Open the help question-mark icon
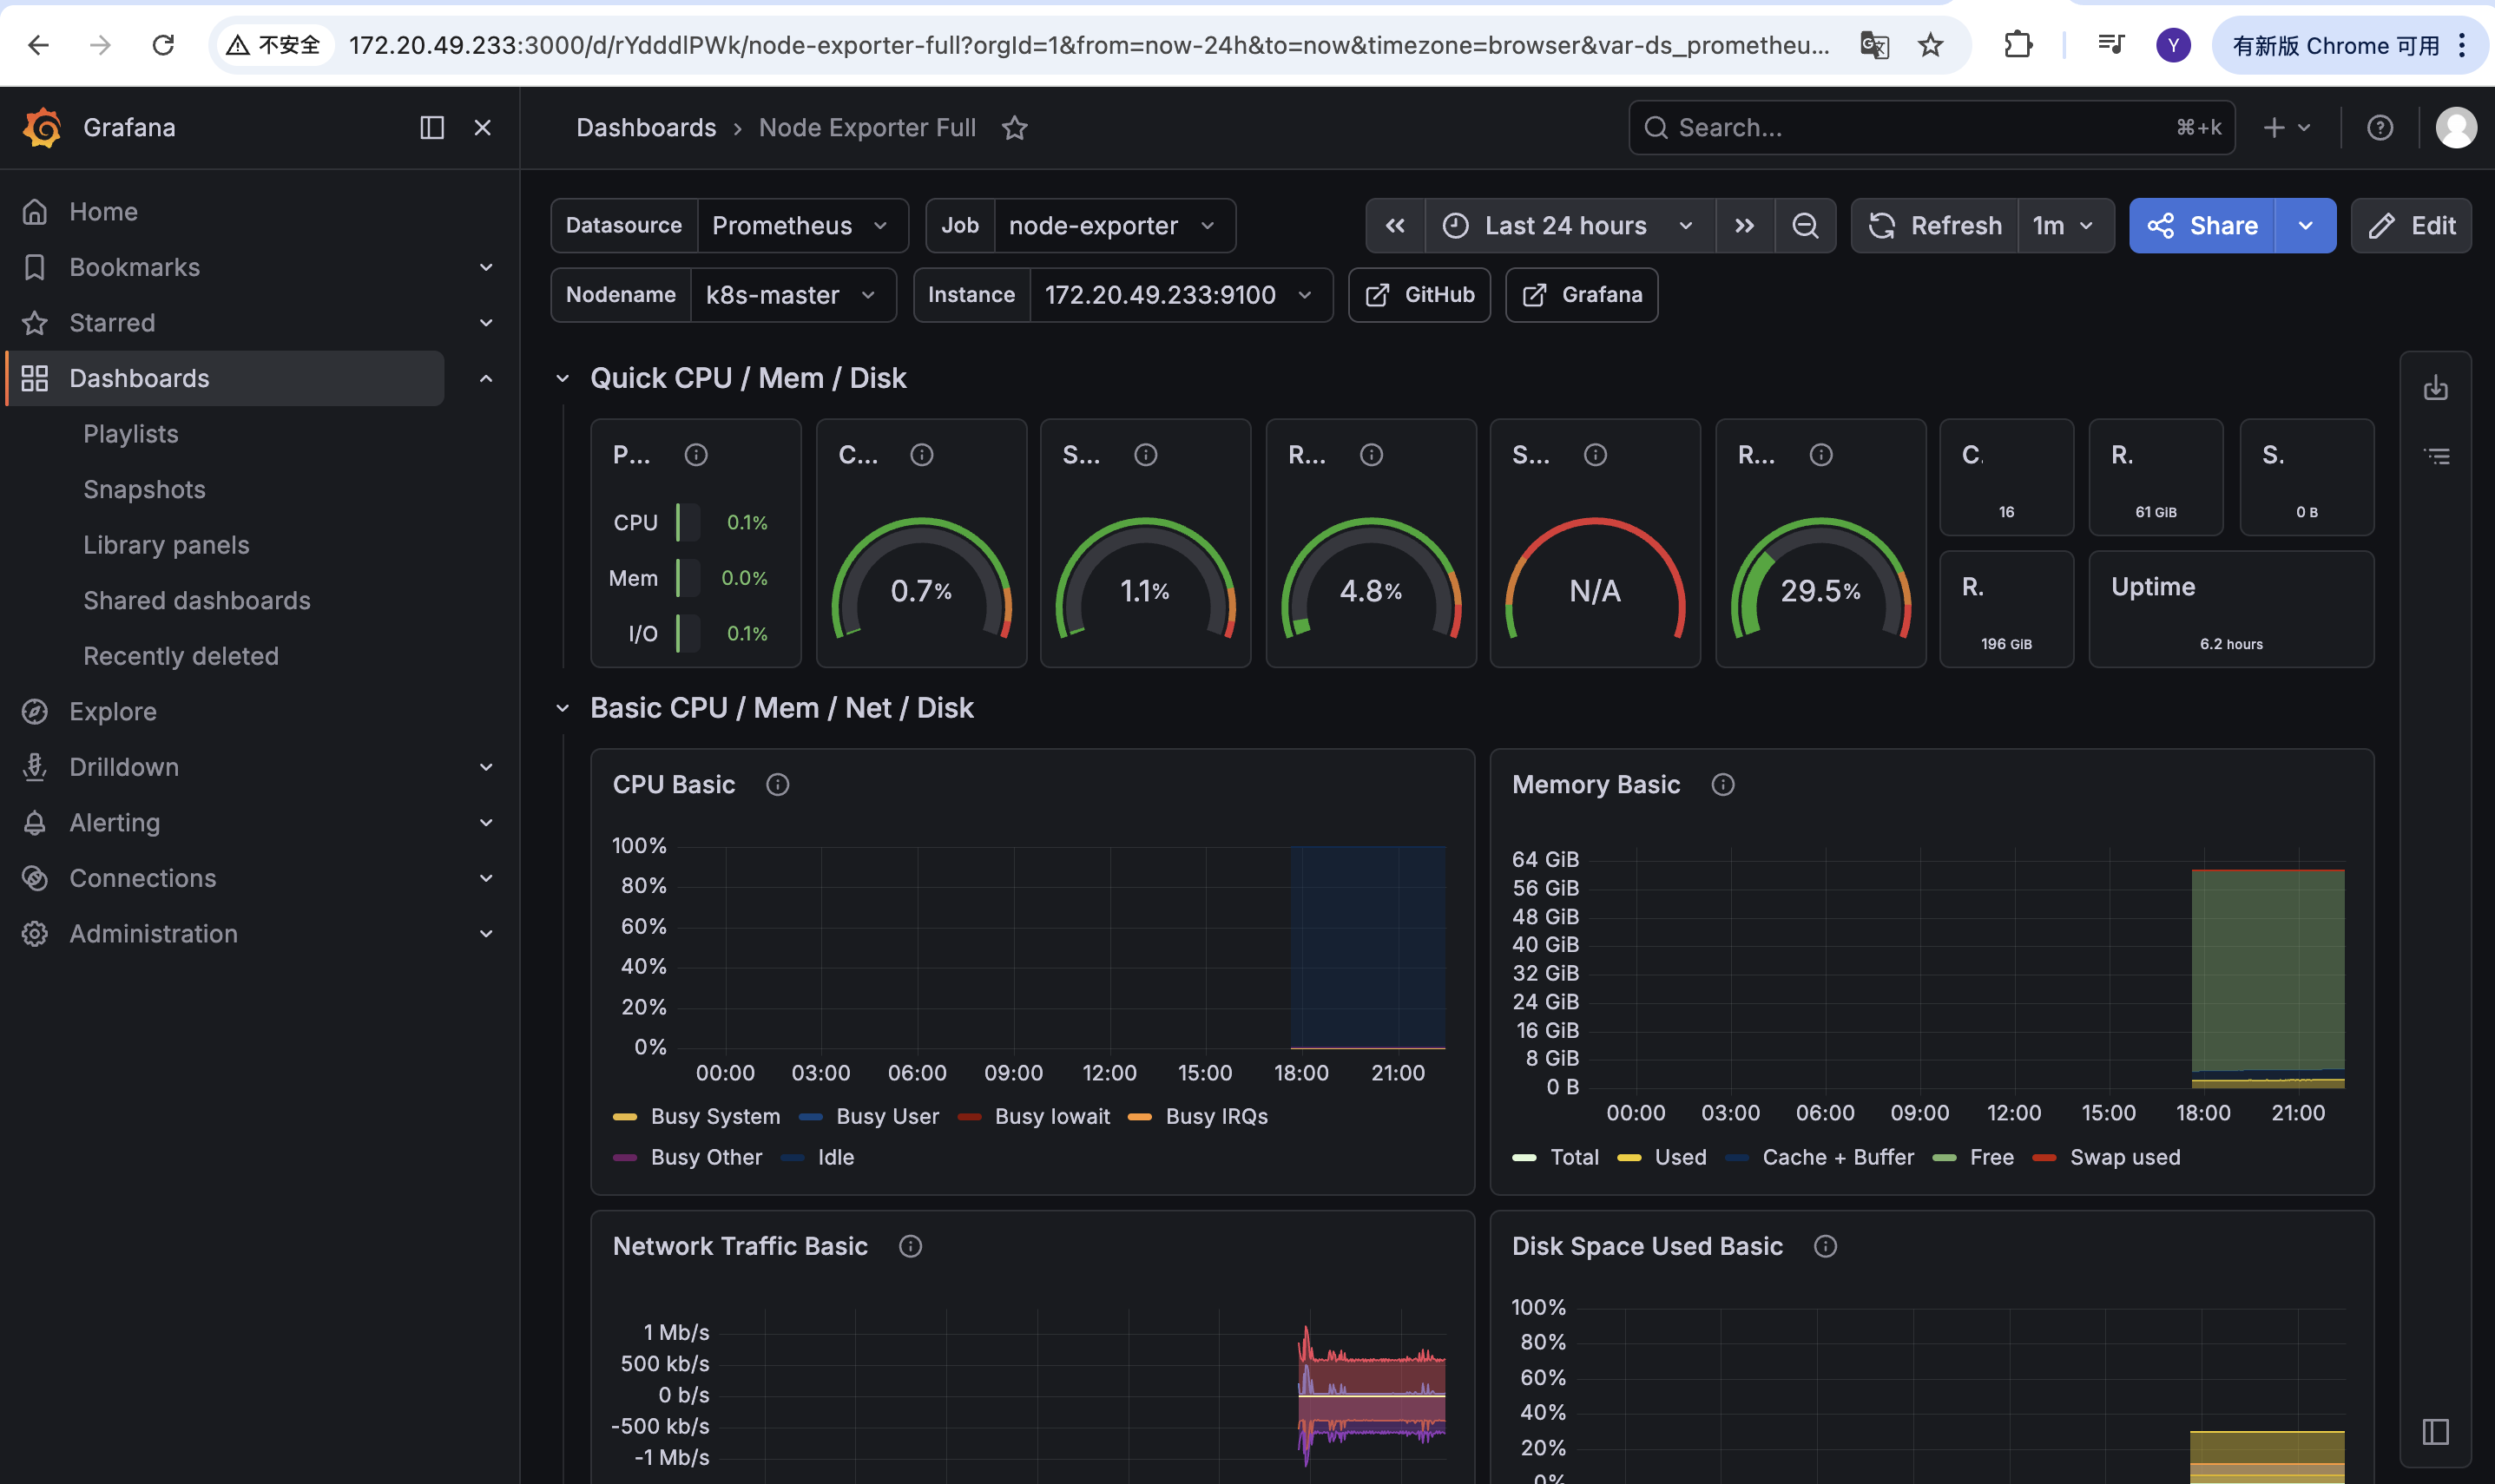The width and height of the screenshot is (2495, 1484). tap(2379, 127)
